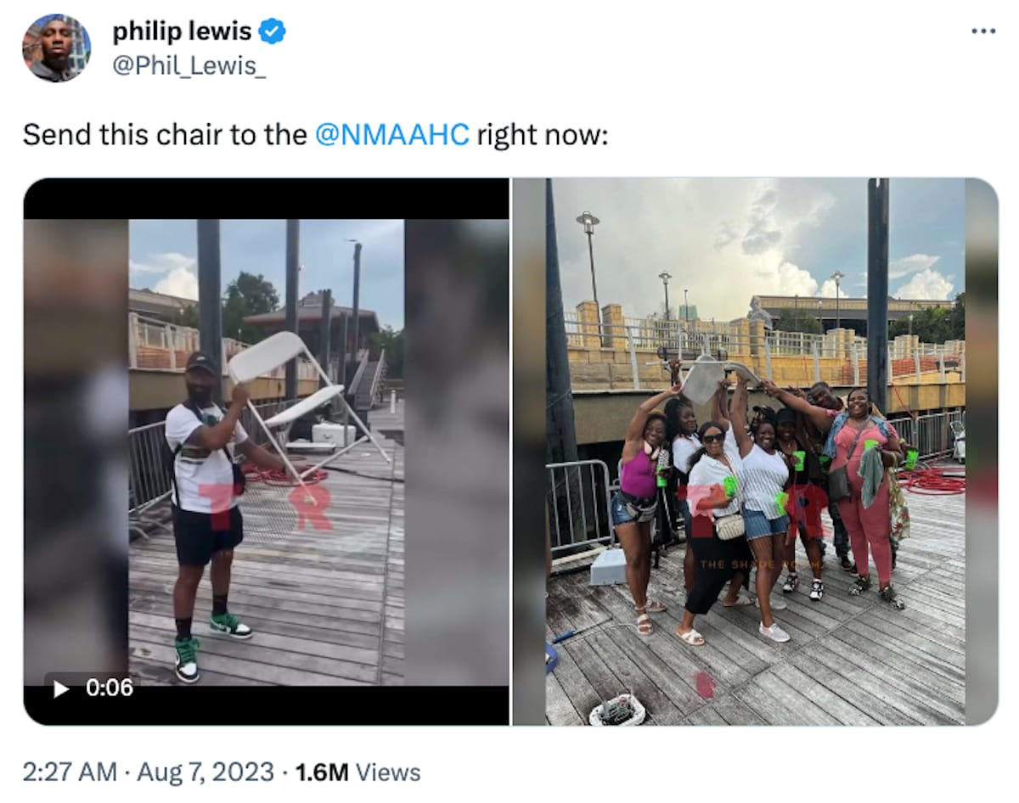This screenshot has width=1019, height=803.
Task: Click philip lewis's profile avatar
Action: click(x=56, y=48)
